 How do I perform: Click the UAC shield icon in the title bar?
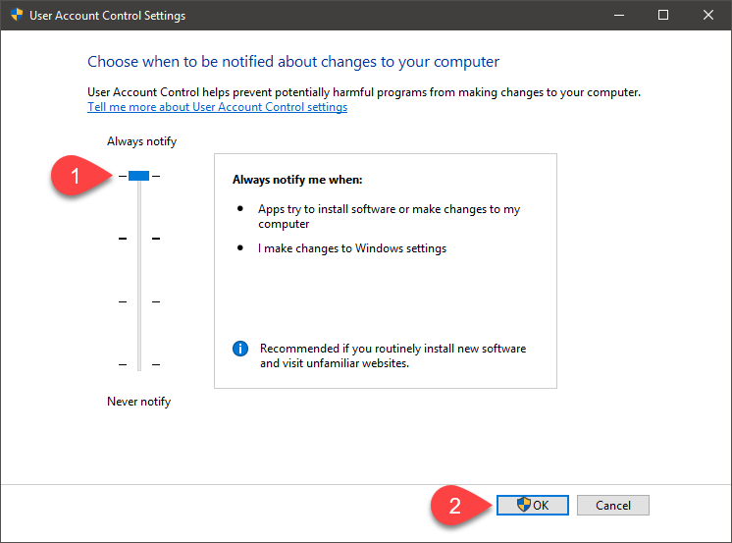17,15
